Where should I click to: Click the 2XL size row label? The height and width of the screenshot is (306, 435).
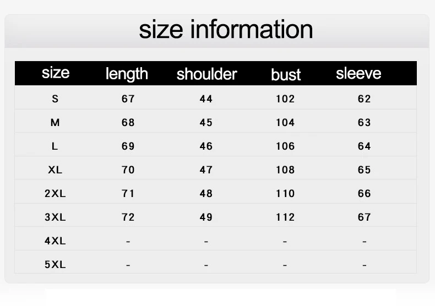(x=55, y=193)
